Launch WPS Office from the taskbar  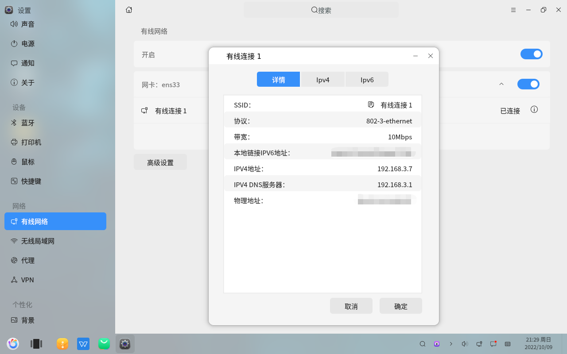pos(83,344)
